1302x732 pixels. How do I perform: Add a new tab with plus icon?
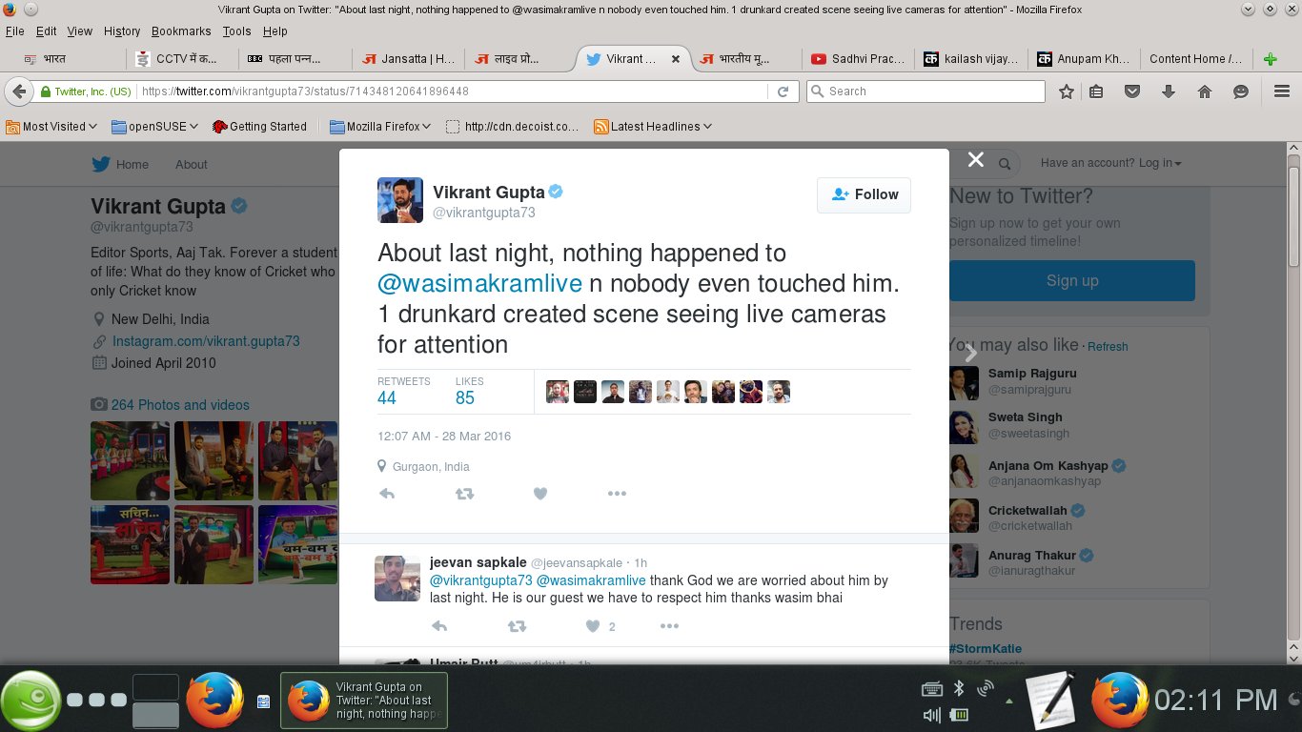pos(1270,59)
